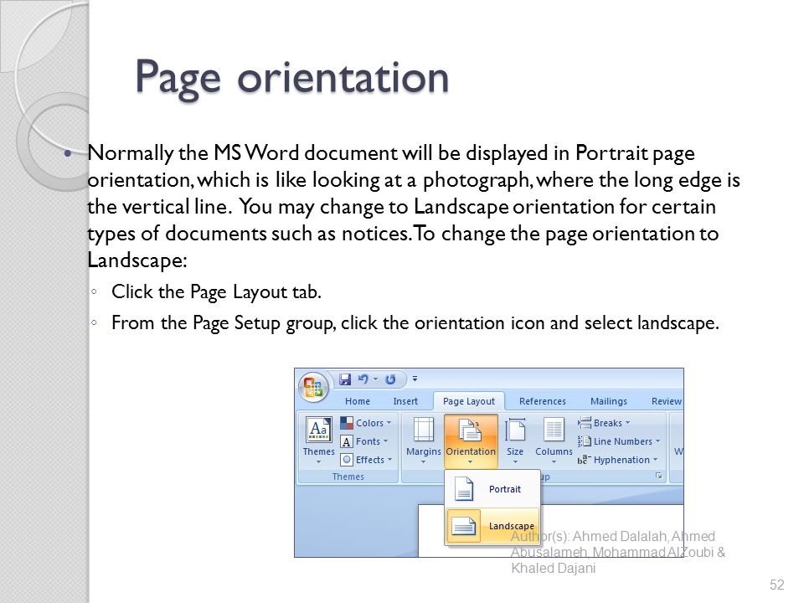Expand the theme Effects menu

pos(366,460)
